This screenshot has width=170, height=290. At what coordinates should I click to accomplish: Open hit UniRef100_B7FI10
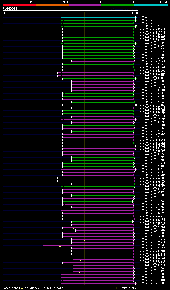[153, 73]
